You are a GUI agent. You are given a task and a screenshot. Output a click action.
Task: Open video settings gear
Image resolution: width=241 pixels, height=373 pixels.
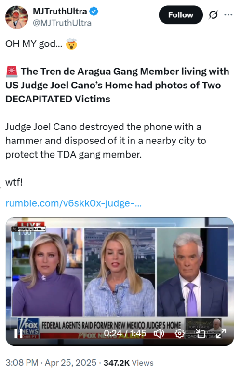(179, 333)
